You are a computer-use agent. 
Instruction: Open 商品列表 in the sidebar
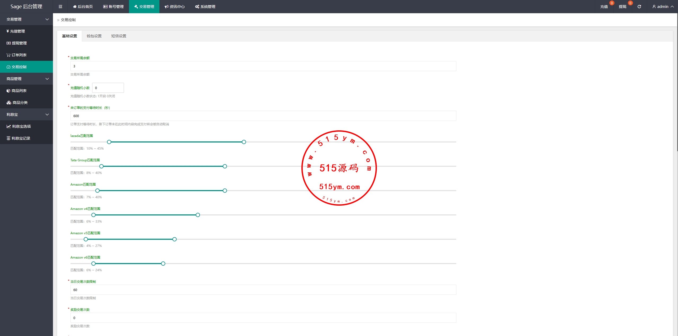(19, 91)
